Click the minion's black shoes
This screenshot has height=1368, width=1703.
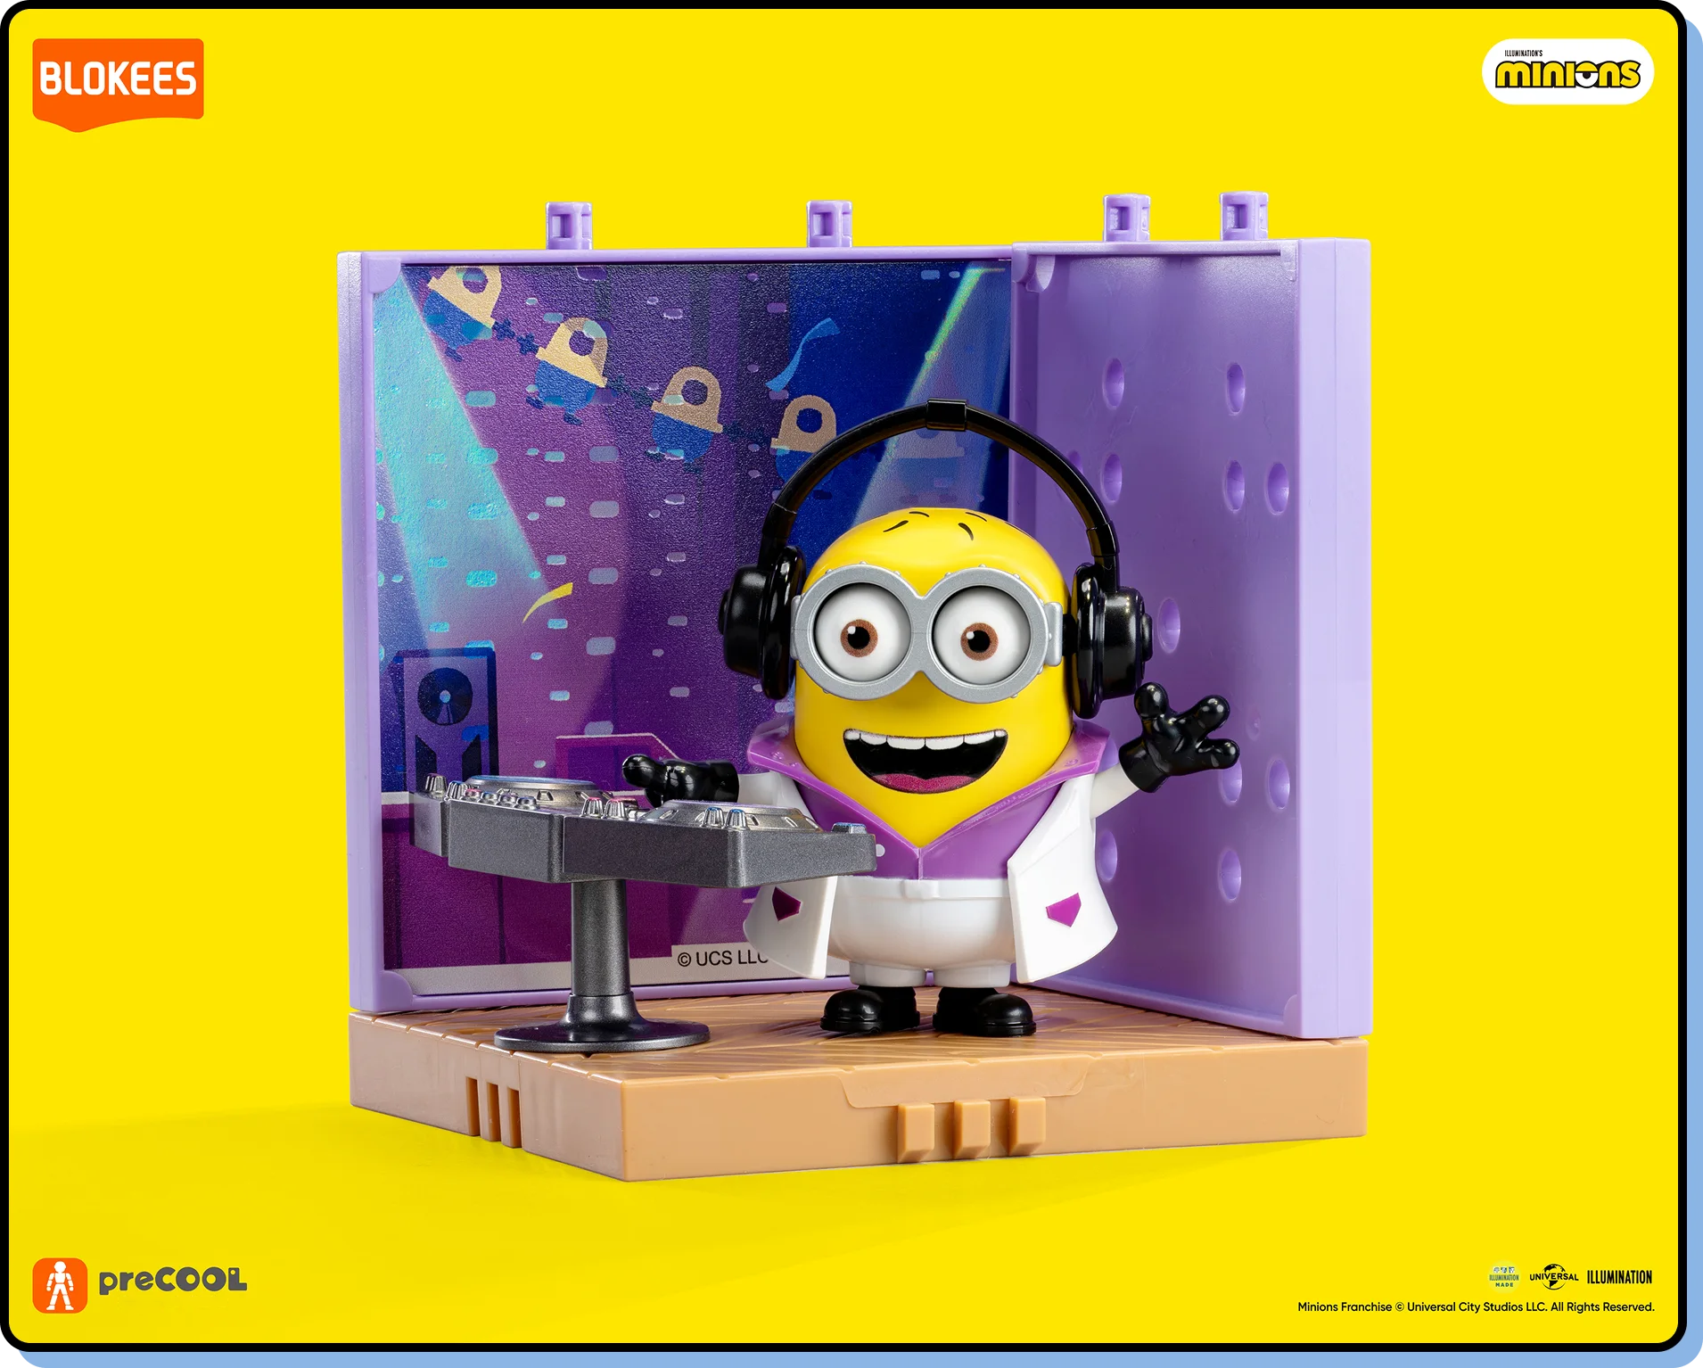click(927, 1010)
